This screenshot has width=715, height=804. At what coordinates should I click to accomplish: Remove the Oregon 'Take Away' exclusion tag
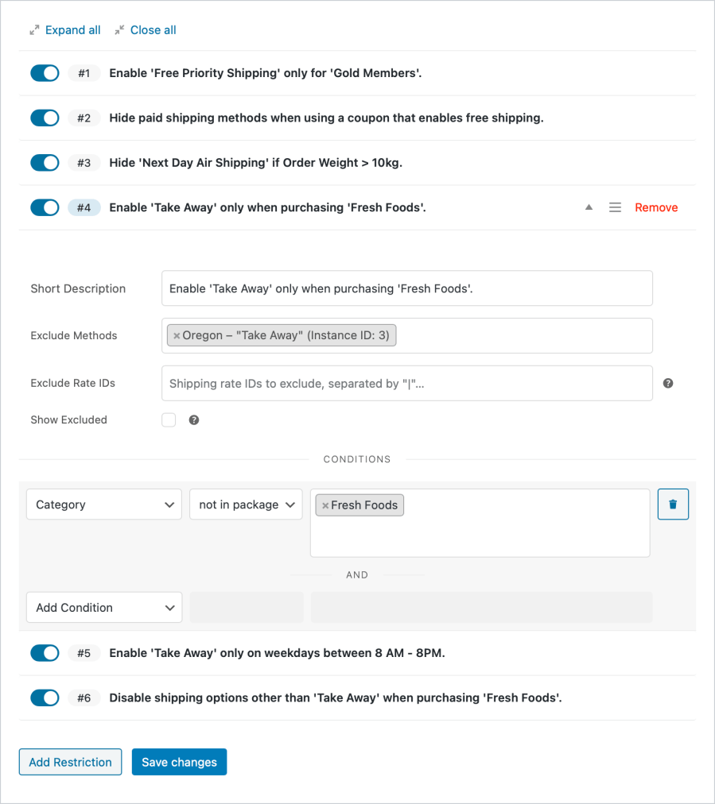pyautogui.click(x=177, y=335)
